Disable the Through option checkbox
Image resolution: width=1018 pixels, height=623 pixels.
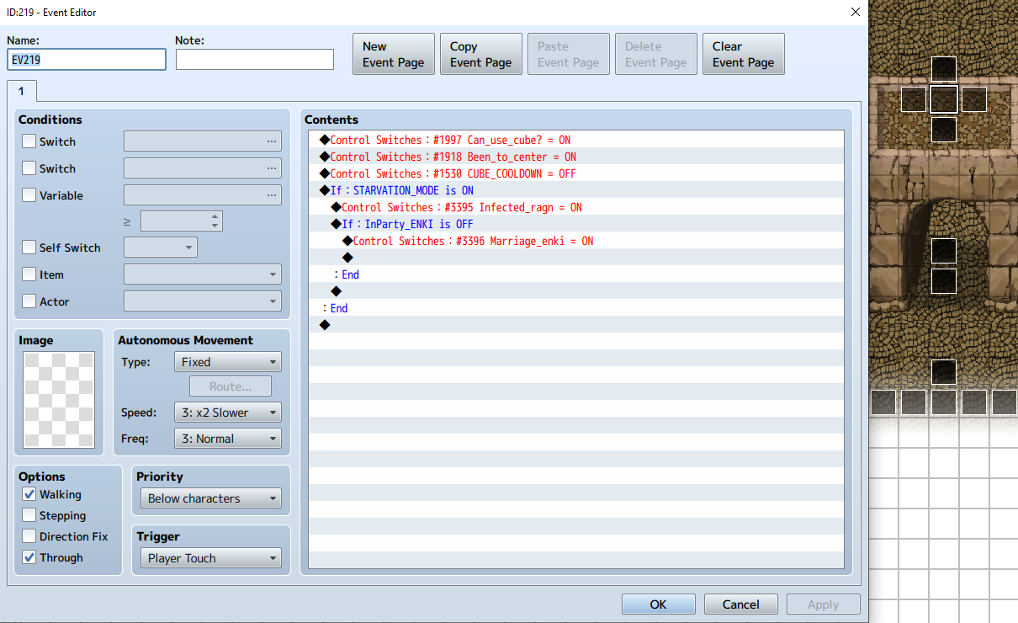(29, 557)
